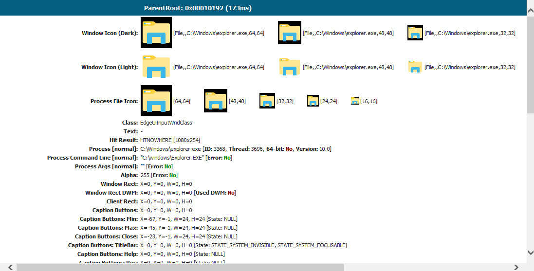Click the "C:\windows\Explorer.EXE" command line value
The image size is (534, 271).
172,158
